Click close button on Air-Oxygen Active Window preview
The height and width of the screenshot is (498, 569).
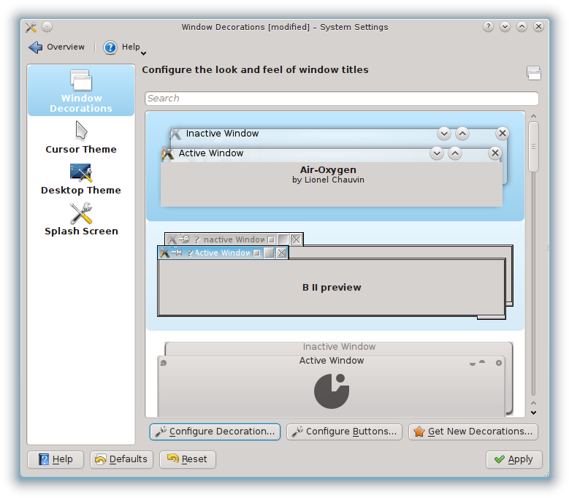[495, 153]
